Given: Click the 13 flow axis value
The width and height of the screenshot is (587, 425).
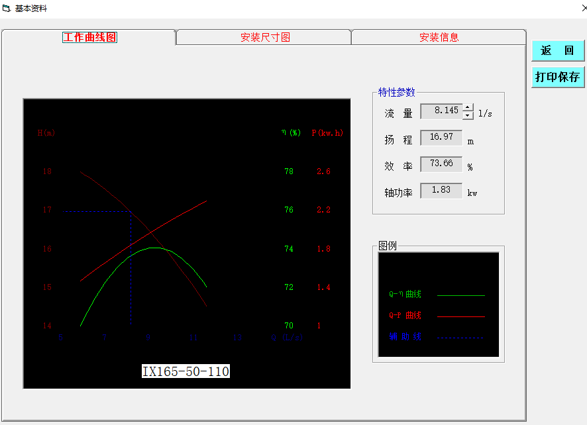Looking at the screenshot, I should [x=237, y=338].
